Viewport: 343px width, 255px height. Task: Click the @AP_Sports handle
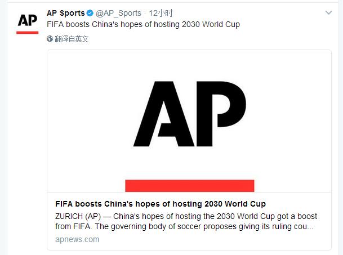click(x=119, y=13)
